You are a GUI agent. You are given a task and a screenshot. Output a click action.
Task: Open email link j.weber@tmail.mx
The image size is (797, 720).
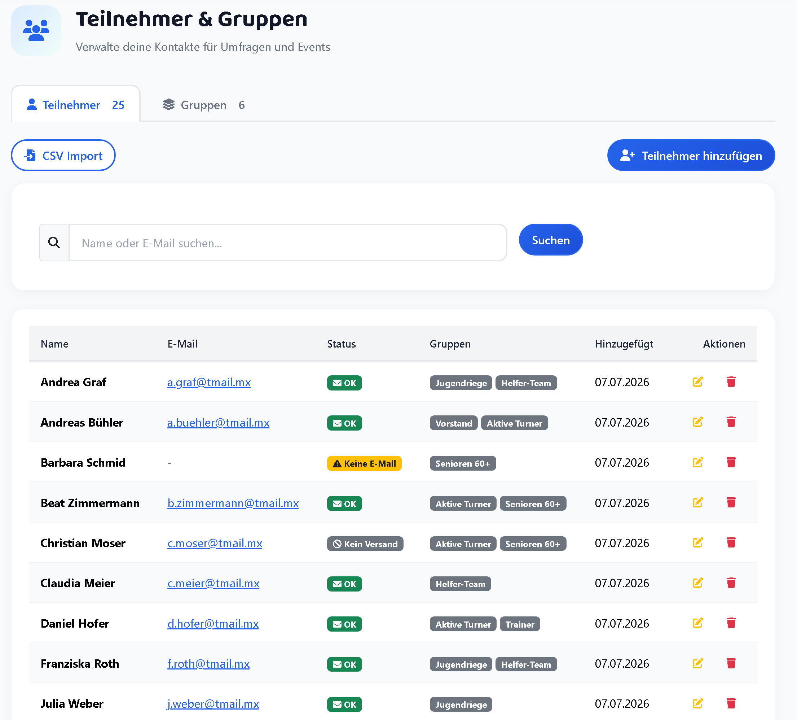[x=213, y=704]
